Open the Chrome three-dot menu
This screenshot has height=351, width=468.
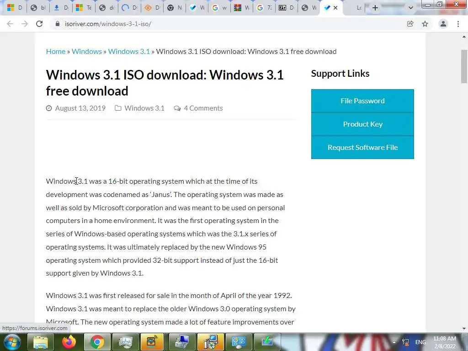(x=458, y=24)
